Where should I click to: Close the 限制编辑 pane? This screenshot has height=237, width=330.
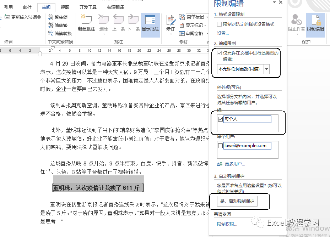(281, 2)
